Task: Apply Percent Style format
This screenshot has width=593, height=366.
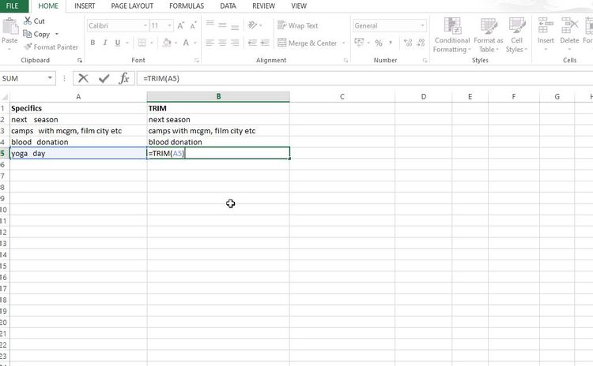Action: [x=379, y=43]
